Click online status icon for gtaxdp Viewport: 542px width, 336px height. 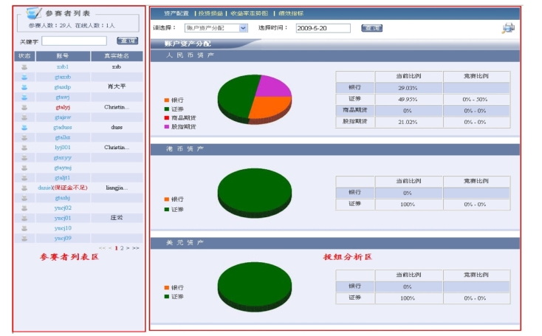(24, 86)
